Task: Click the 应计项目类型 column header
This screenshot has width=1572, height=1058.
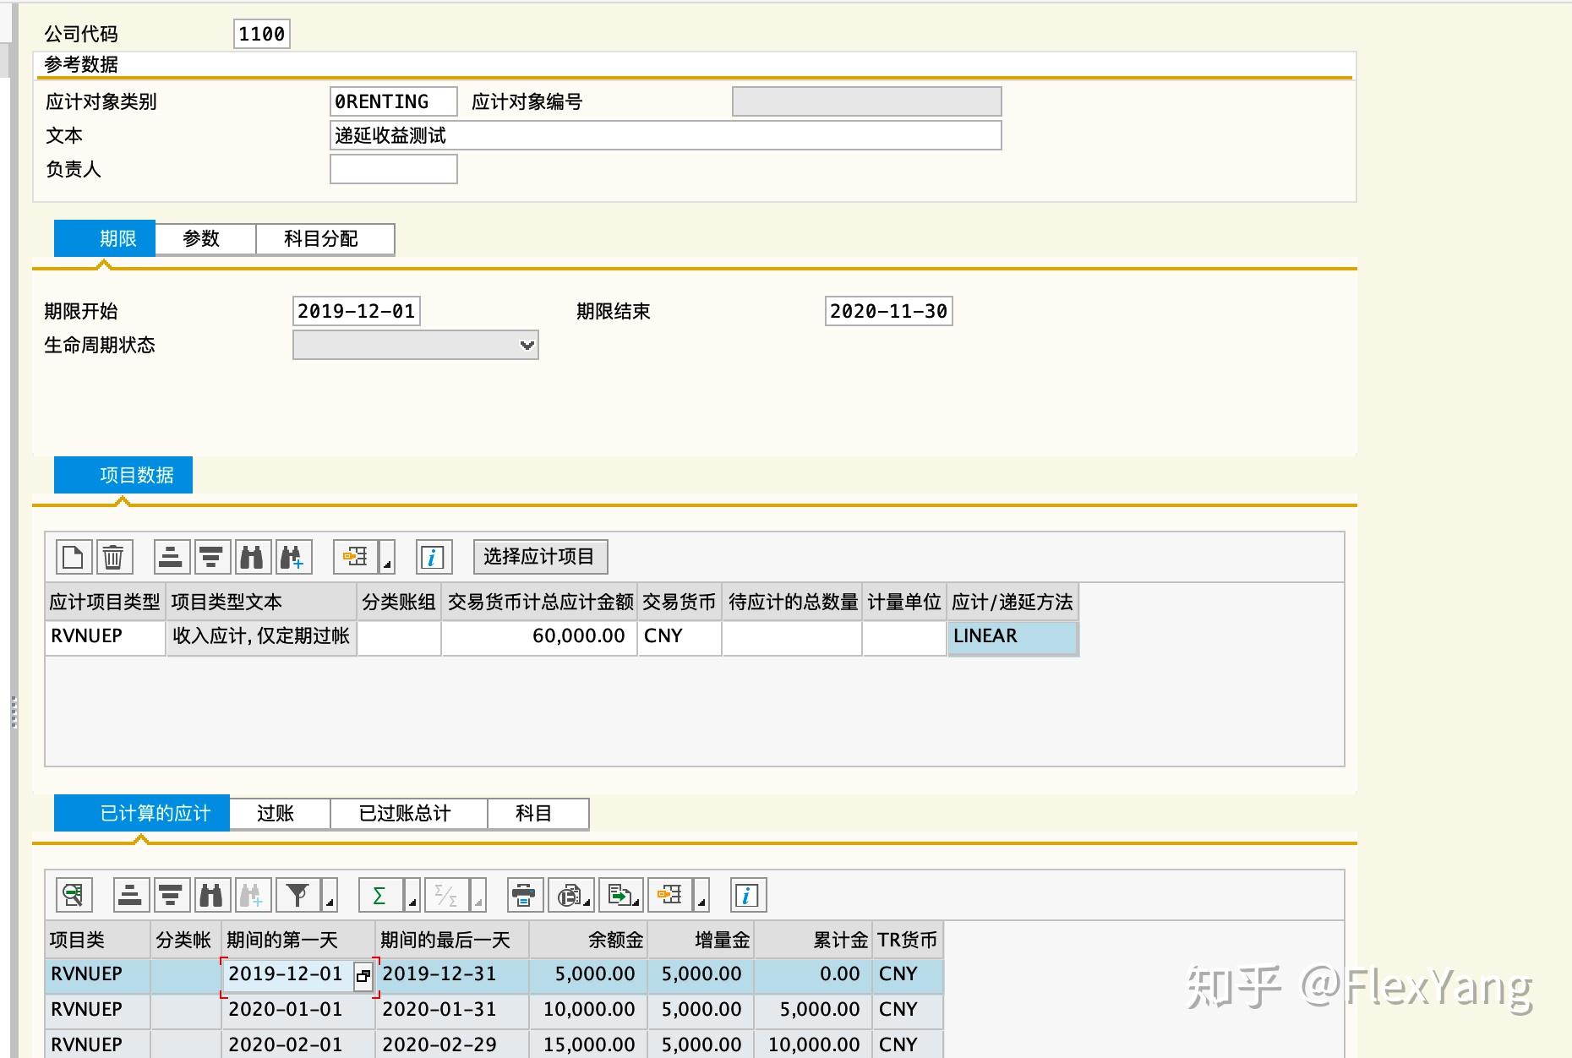Action: click(105, 602)
